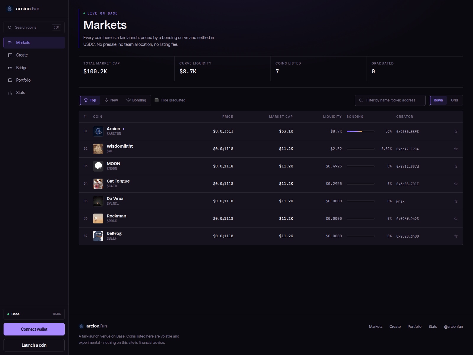Open Markets in the sidebar
473x355 pixels.
point(34,43)
